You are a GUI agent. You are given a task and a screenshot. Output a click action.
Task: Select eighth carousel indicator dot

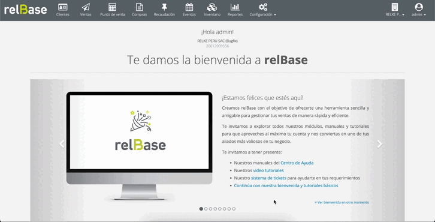[234, 209]
